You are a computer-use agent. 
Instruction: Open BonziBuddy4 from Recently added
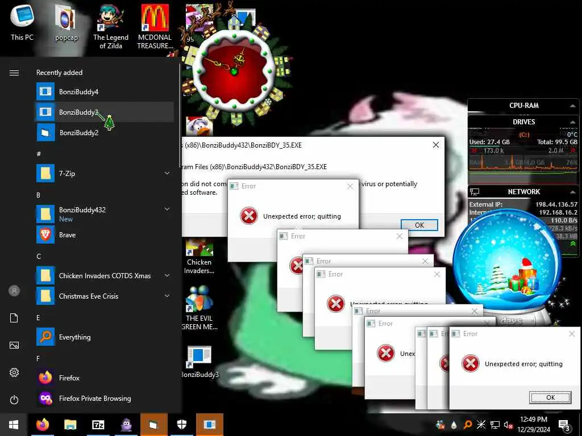[x=105, y=91]
